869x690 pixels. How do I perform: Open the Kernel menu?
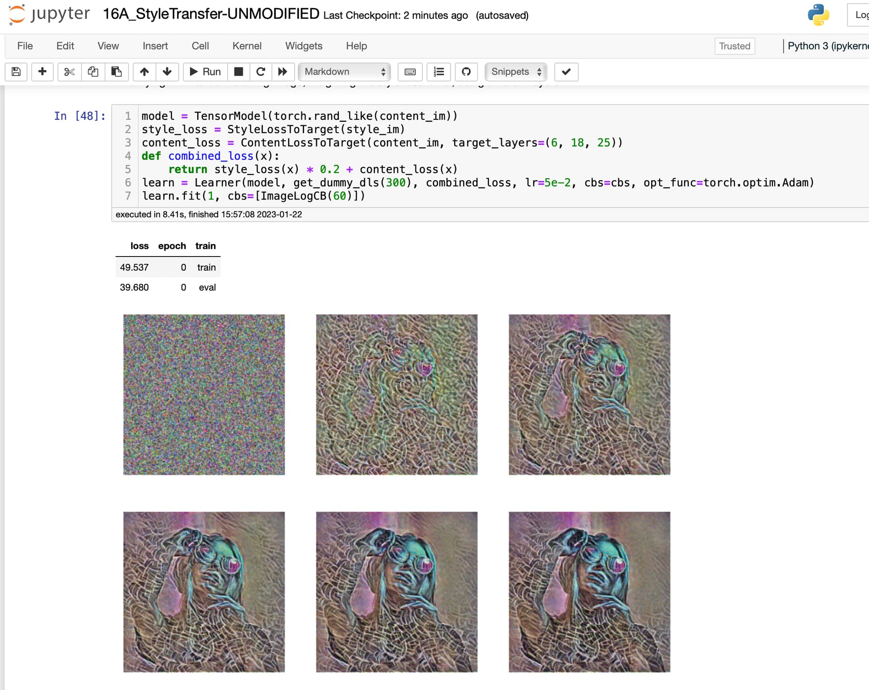pos(247,46)
